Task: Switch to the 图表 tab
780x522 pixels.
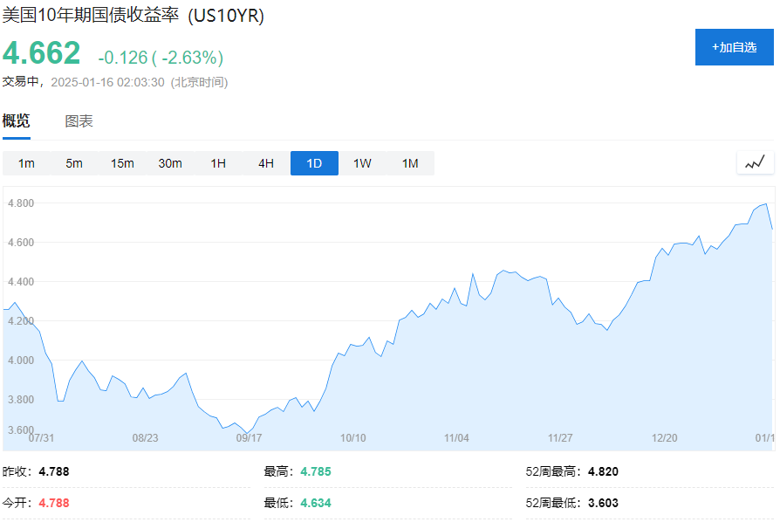Action: pos(81,121)
